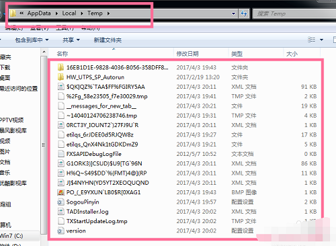Select the SogouPinyin config file icon
The height and width of the screenshot is (246, 336).
pos(60,202)
